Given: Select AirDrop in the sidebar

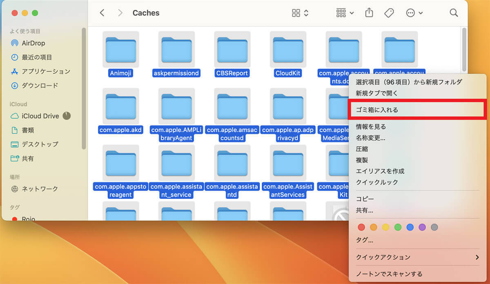Looking at the screenshot, I should 33,43.
